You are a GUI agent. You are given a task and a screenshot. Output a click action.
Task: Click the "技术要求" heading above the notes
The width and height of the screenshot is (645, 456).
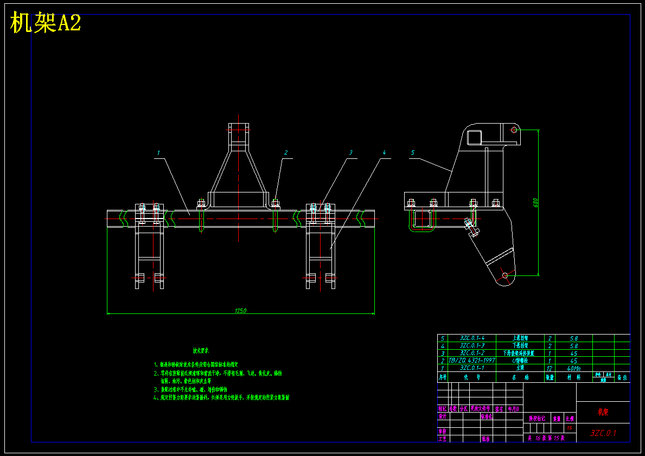[x=201, y=351]
